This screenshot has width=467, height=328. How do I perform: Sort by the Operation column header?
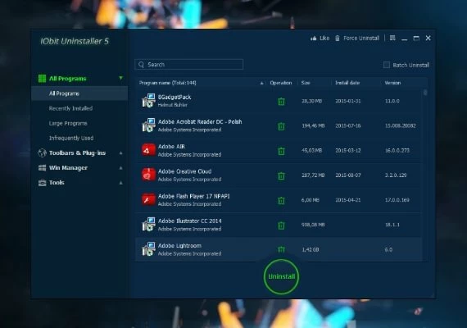[x=280, y=83]
